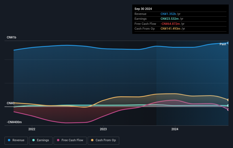Click the -CN¥400m y-axis label
The width and height of the screenshot is (233, 148).
[14, 122]
